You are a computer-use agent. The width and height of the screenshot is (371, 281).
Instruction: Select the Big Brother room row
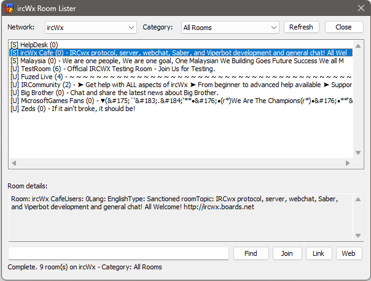[181, 93]
